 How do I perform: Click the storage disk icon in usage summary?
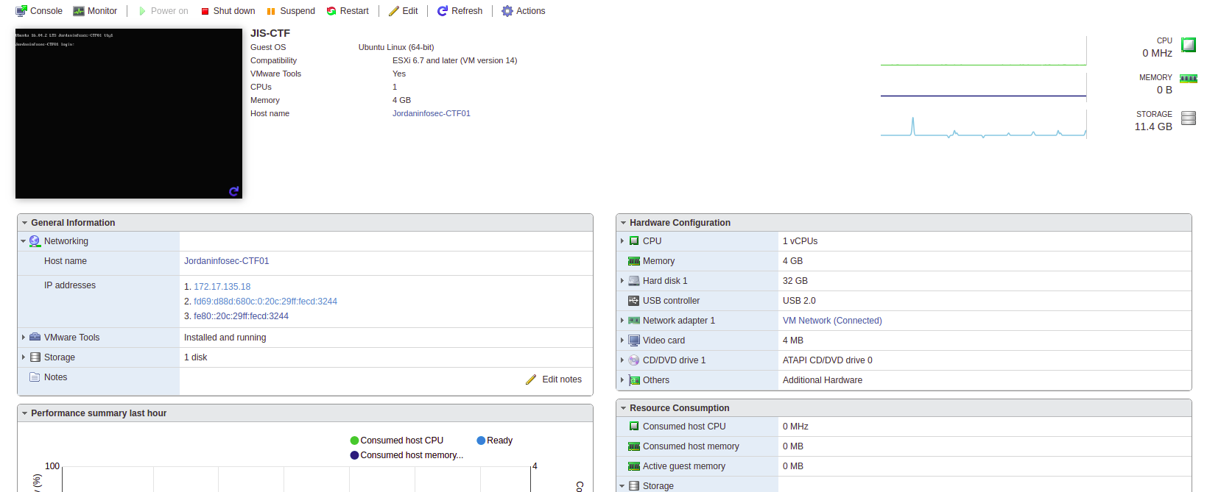tap(1189, 118)
